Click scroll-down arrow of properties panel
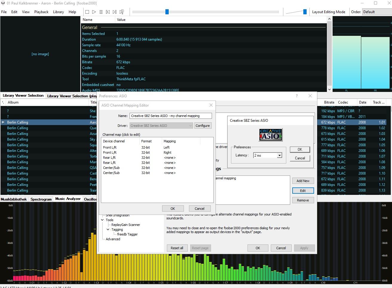Image resolution: width=392 pixels, height=288 pixels. pyautogui.click(x=329, y=89)
